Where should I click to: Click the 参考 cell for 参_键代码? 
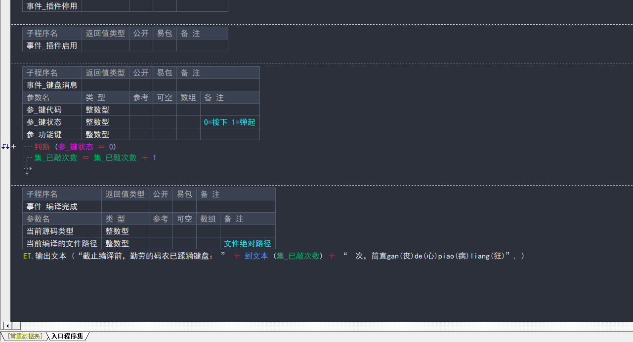pyautogui.click(x=141, y=110)
